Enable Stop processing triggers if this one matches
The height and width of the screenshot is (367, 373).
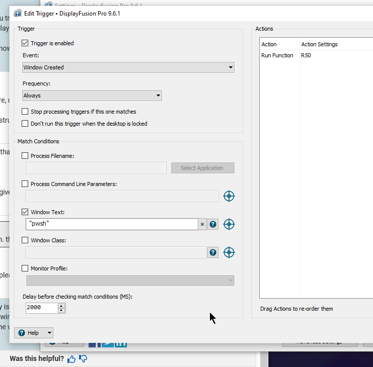(26, 112)
